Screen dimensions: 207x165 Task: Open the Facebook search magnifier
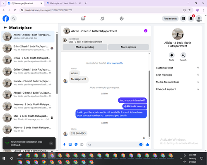[x=14, y=19]
